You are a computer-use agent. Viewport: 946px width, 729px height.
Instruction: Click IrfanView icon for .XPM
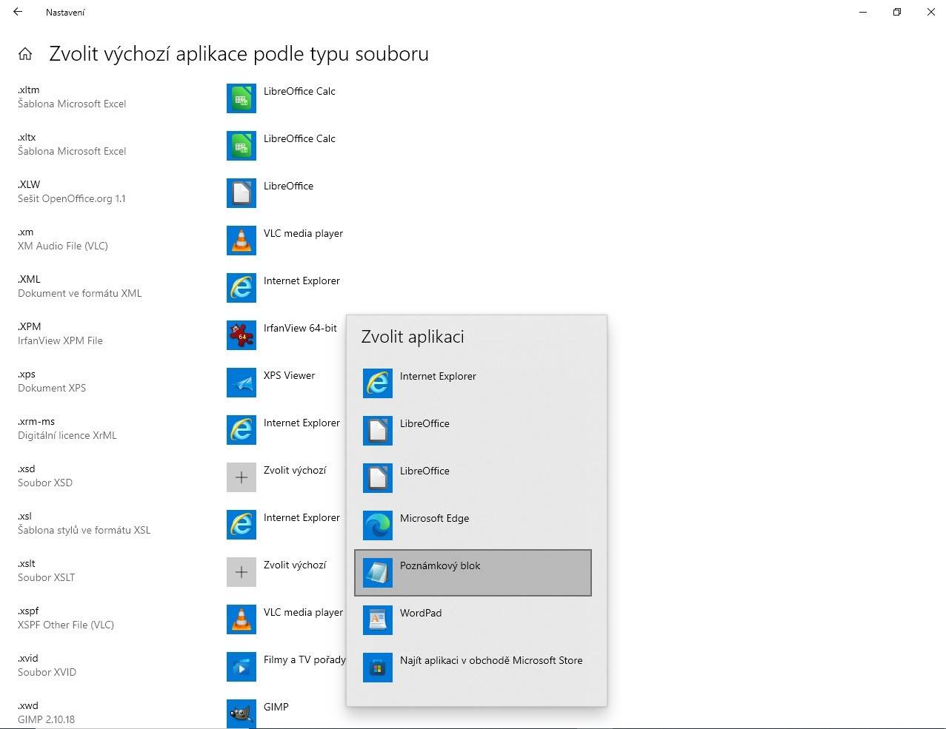click(x=242, y=335)
